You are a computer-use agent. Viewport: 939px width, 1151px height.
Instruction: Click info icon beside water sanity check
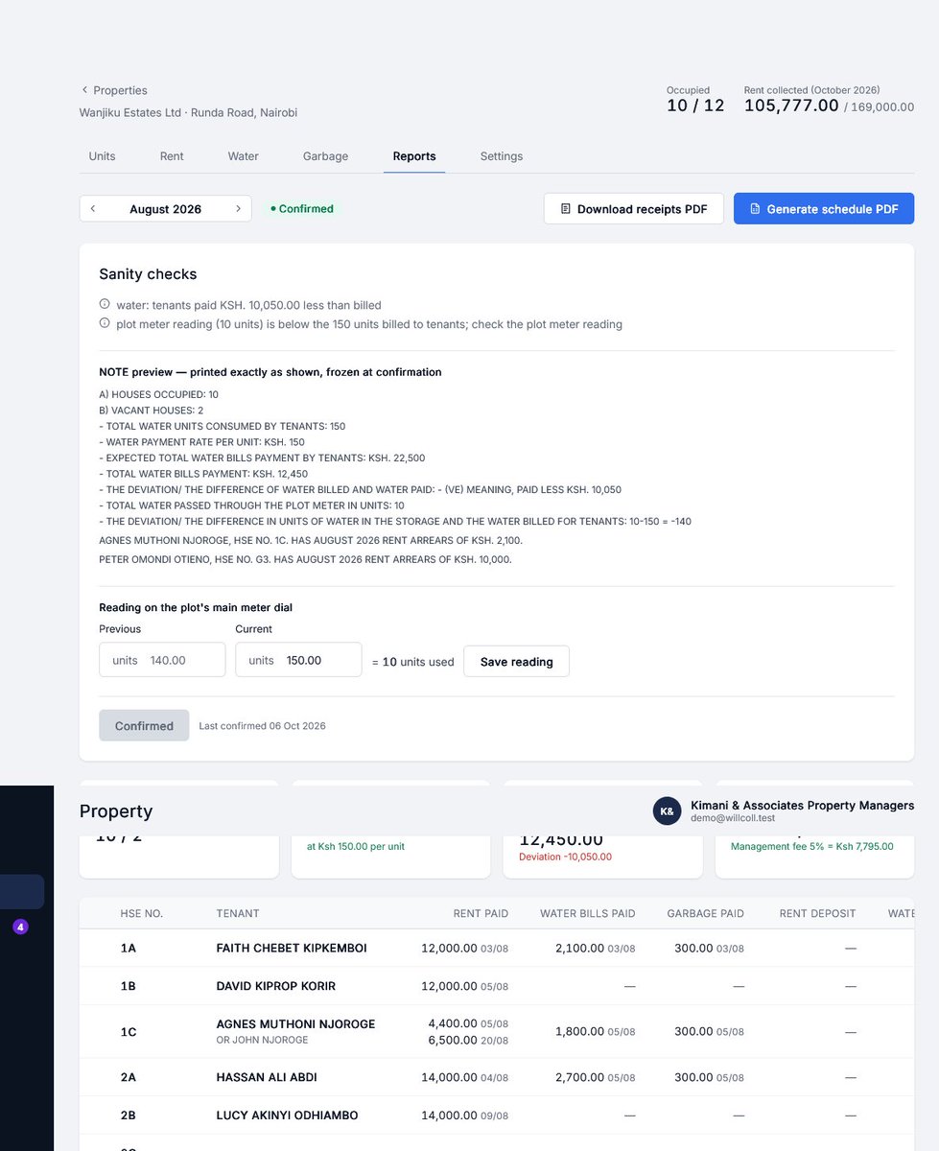105,305
